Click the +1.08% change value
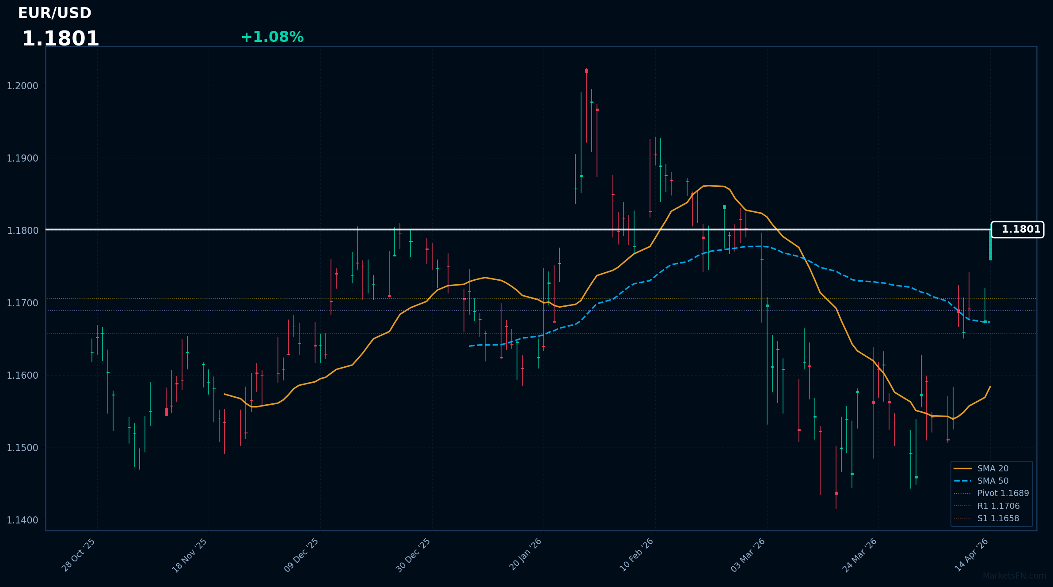This screenshot has width=1053, height=587. click(x=272, y=37)
